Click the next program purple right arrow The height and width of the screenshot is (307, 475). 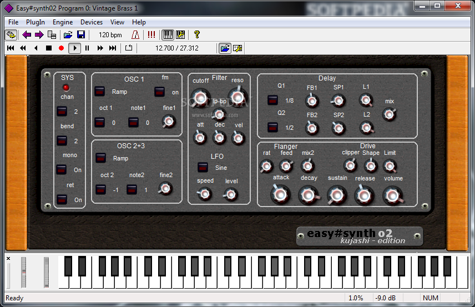coord(39,35)
